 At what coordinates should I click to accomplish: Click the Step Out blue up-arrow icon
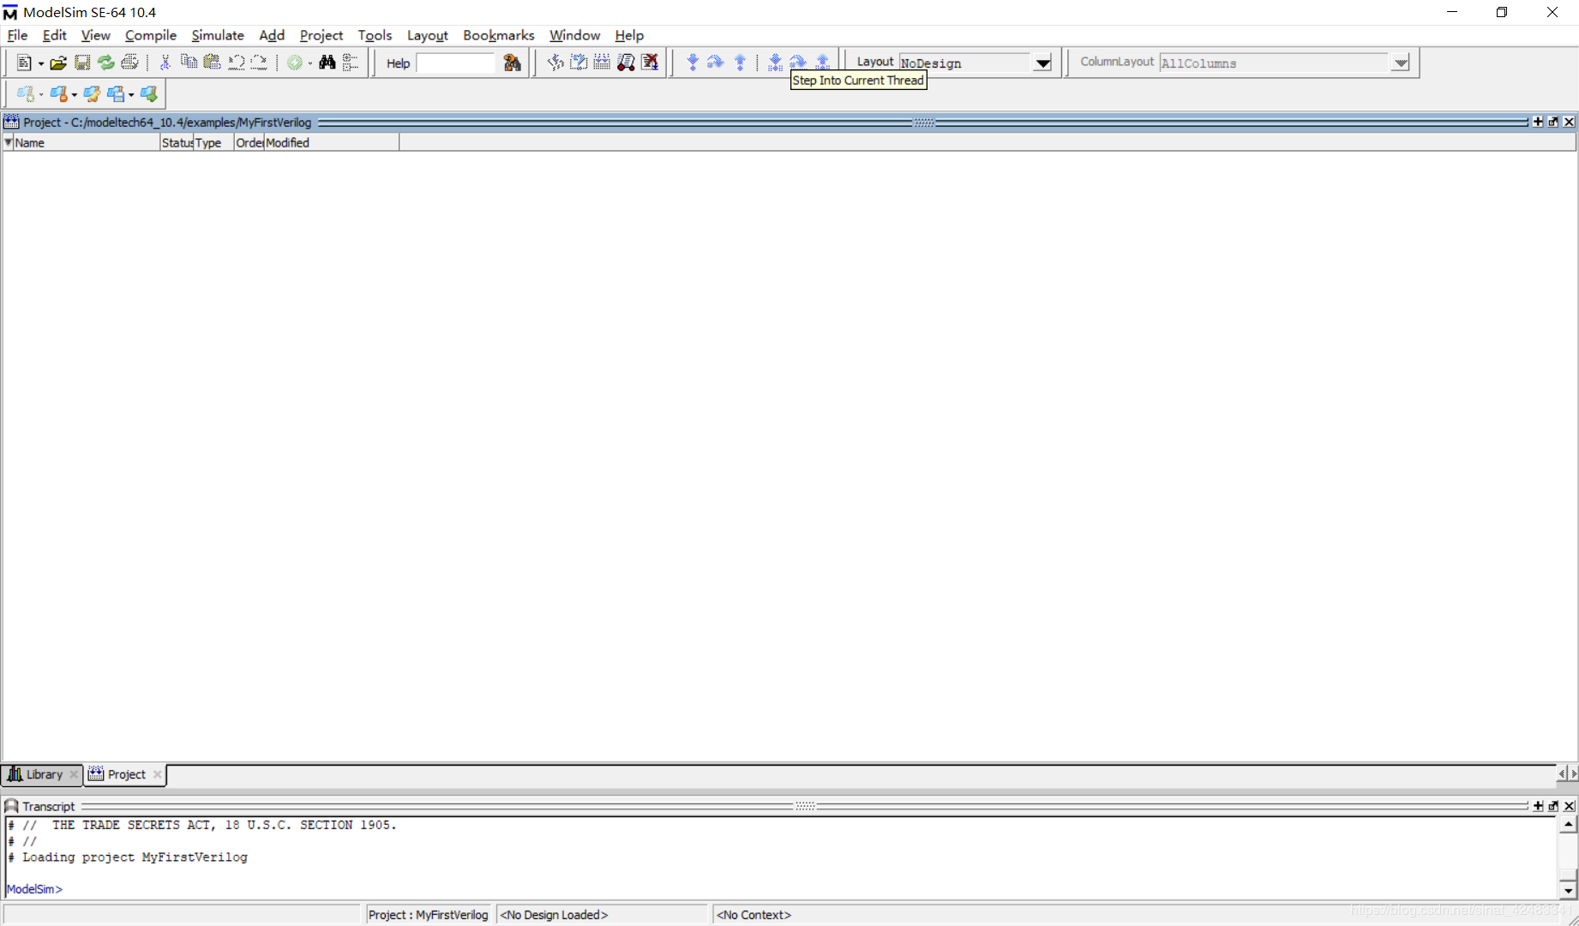pos(740,63)
